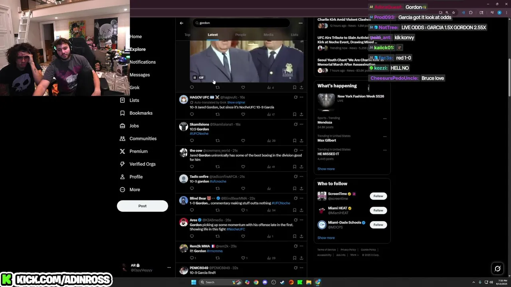511x287 pixels.
Task: Open File Explorer from the taskbar
Action: (309, 282)
